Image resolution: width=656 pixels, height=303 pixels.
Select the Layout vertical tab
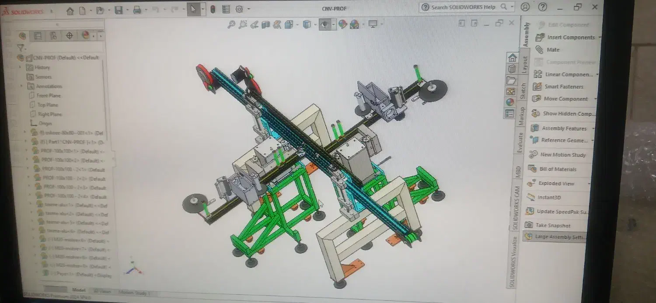pos(525,65)
